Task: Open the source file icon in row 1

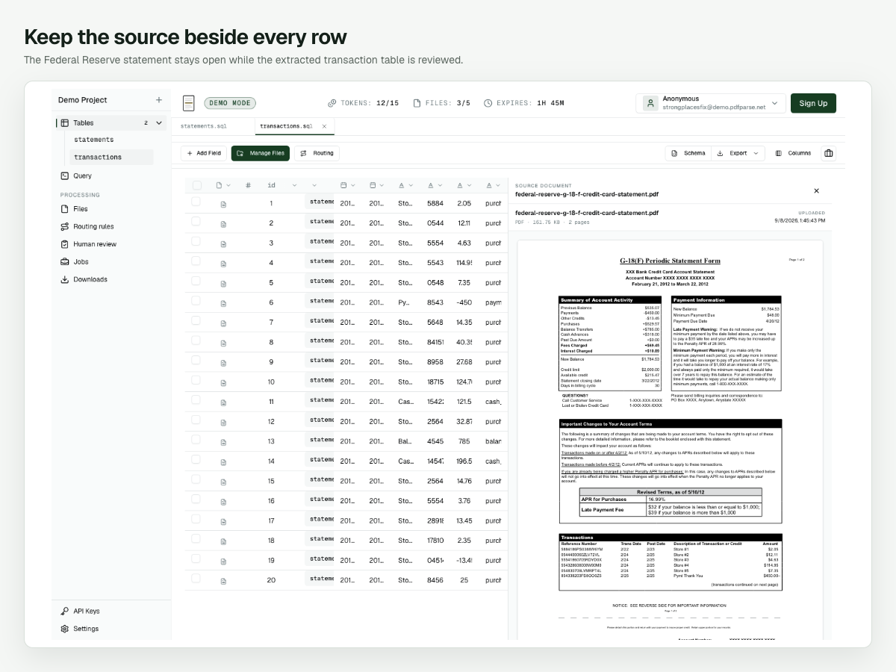Action: point(223,204)
